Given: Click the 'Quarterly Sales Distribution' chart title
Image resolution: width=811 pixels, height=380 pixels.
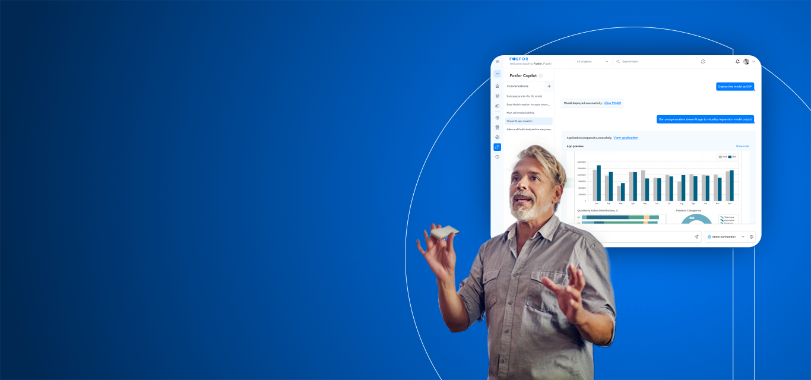Looking at the screenshot, I should point(597,210).
